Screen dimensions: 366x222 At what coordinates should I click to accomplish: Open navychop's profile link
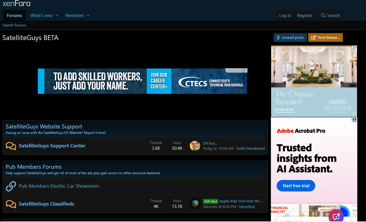click(247, 207)
